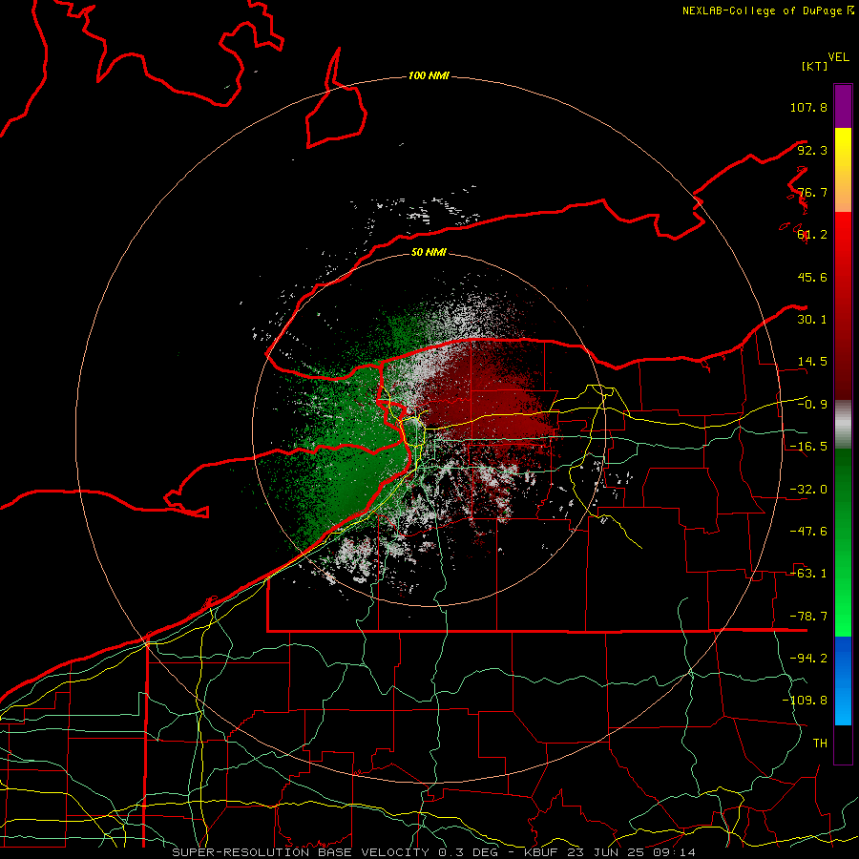
Task: Click the -94.2 velocity scale value
Action: coord(808,659)
